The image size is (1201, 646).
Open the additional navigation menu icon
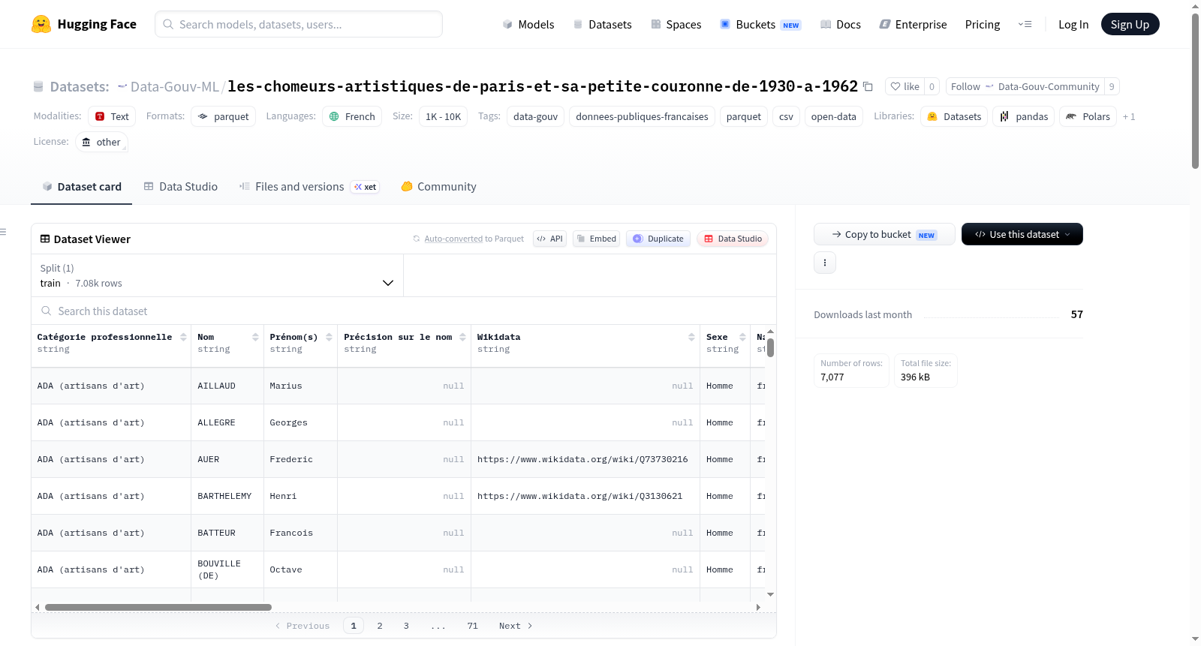click(x=1025, y=24)
